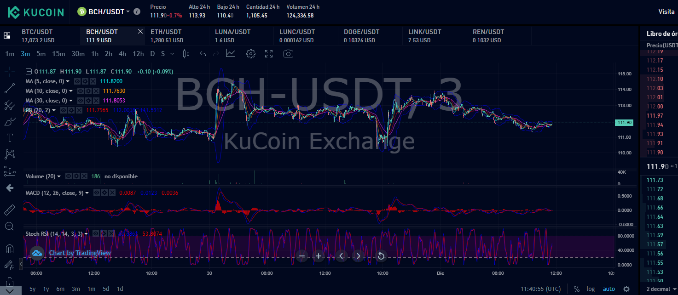
Task: Select the forecasting and measurement tool
Action: pyautogui.click(x=10, y=171)
